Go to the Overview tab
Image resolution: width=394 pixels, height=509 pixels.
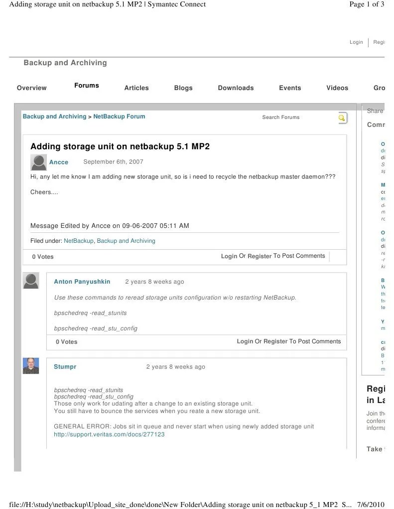31,88
